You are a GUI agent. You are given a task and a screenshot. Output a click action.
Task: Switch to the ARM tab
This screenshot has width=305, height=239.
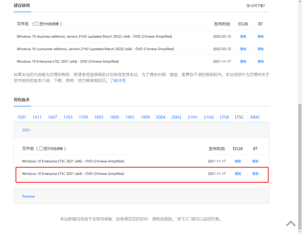pos(255,117)
